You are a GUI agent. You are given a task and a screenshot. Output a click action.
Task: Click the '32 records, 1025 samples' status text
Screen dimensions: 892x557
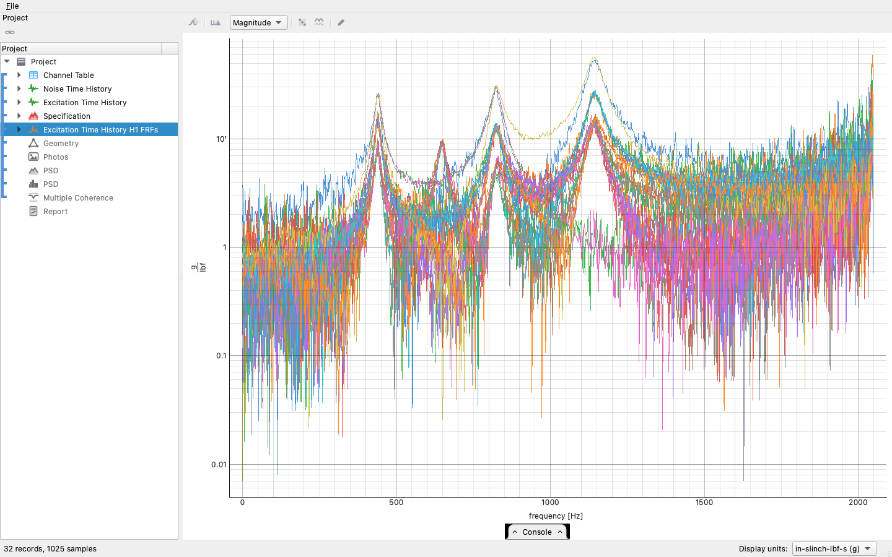point(50,548)
